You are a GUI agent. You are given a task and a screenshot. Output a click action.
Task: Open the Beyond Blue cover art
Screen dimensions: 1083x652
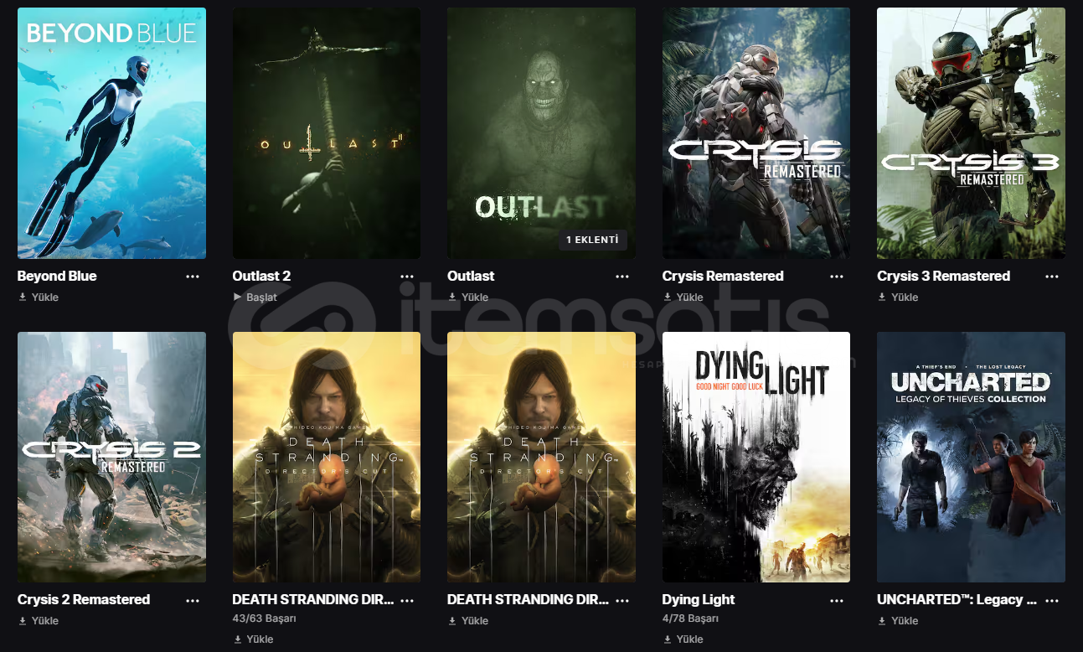click(111, 133)
